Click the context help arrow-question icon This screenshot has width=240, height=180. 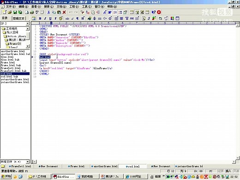point(154,12)
